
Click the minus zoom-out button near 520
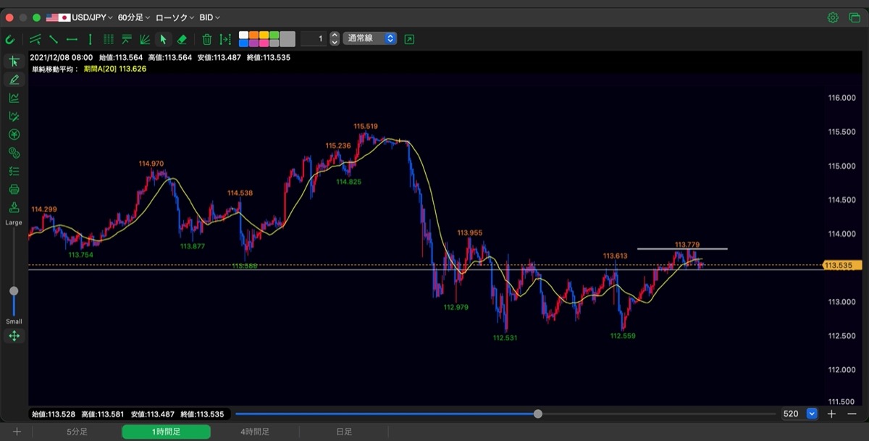(x=852, y=413)
